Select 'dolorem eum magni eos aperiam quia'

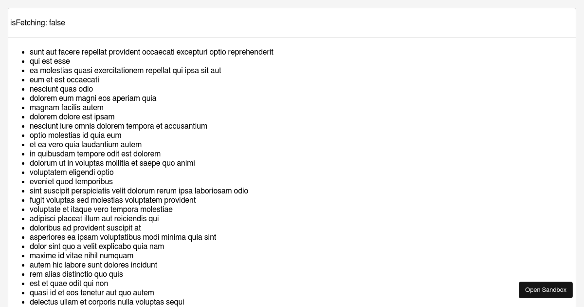(x=93, y=98)
